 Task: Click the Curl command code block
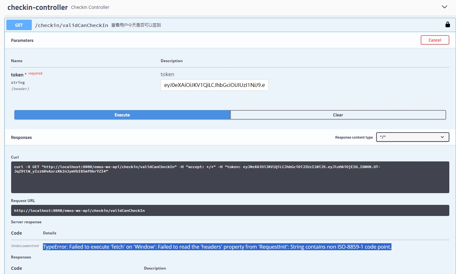pyautogui.click(x=230, y=177)
